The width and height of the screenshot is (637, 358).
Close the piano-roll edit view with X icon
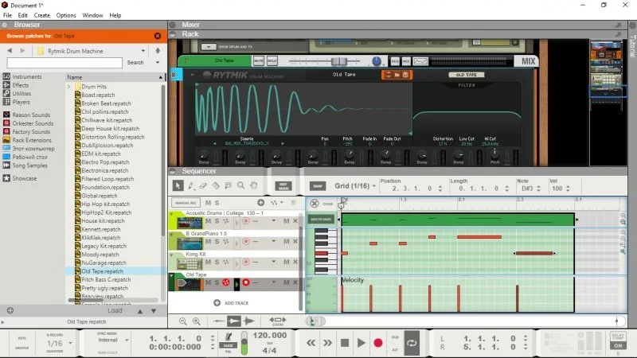314,204
